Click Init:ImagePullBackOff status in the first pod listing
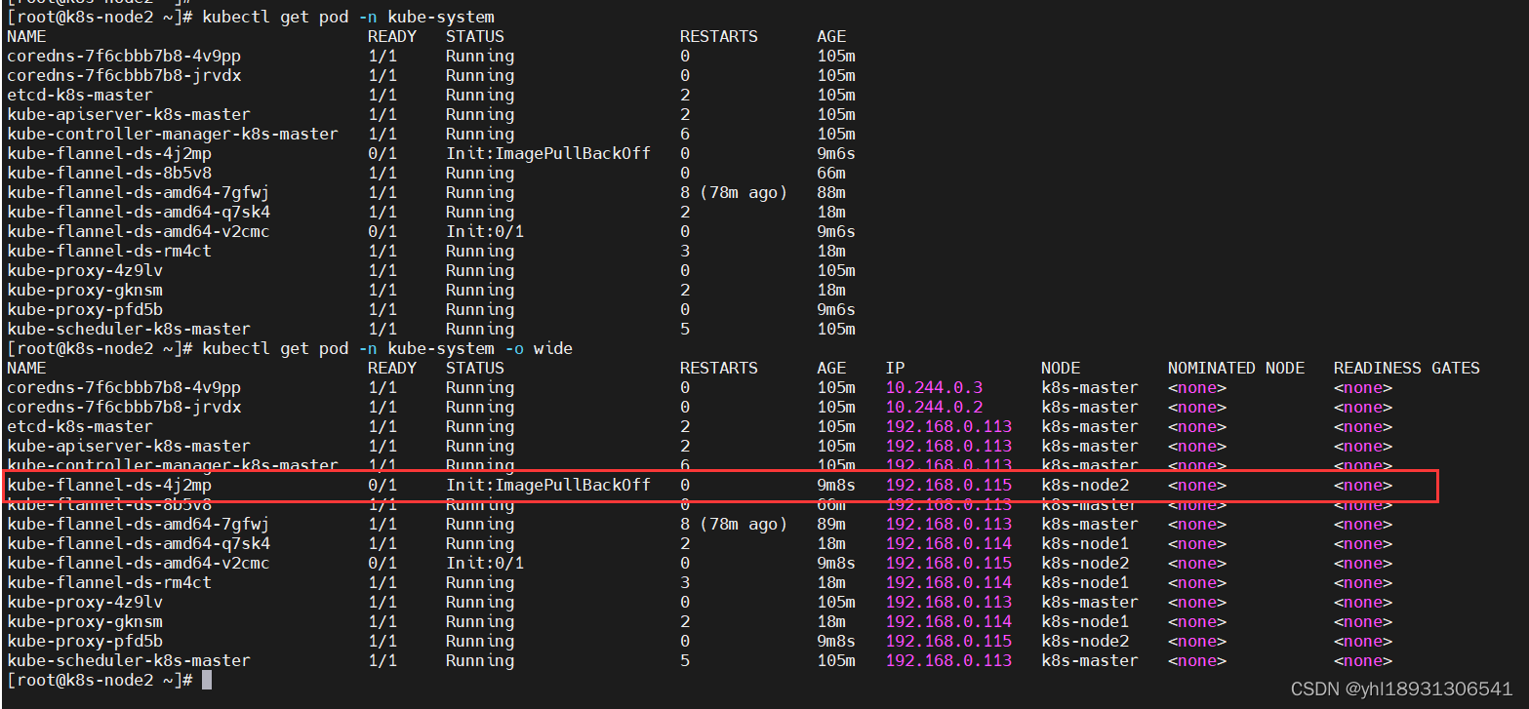 coord(548,153)
